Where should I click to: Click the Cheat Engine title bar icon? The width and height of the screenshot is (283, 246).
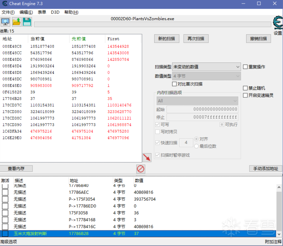[x=5, y=4]
